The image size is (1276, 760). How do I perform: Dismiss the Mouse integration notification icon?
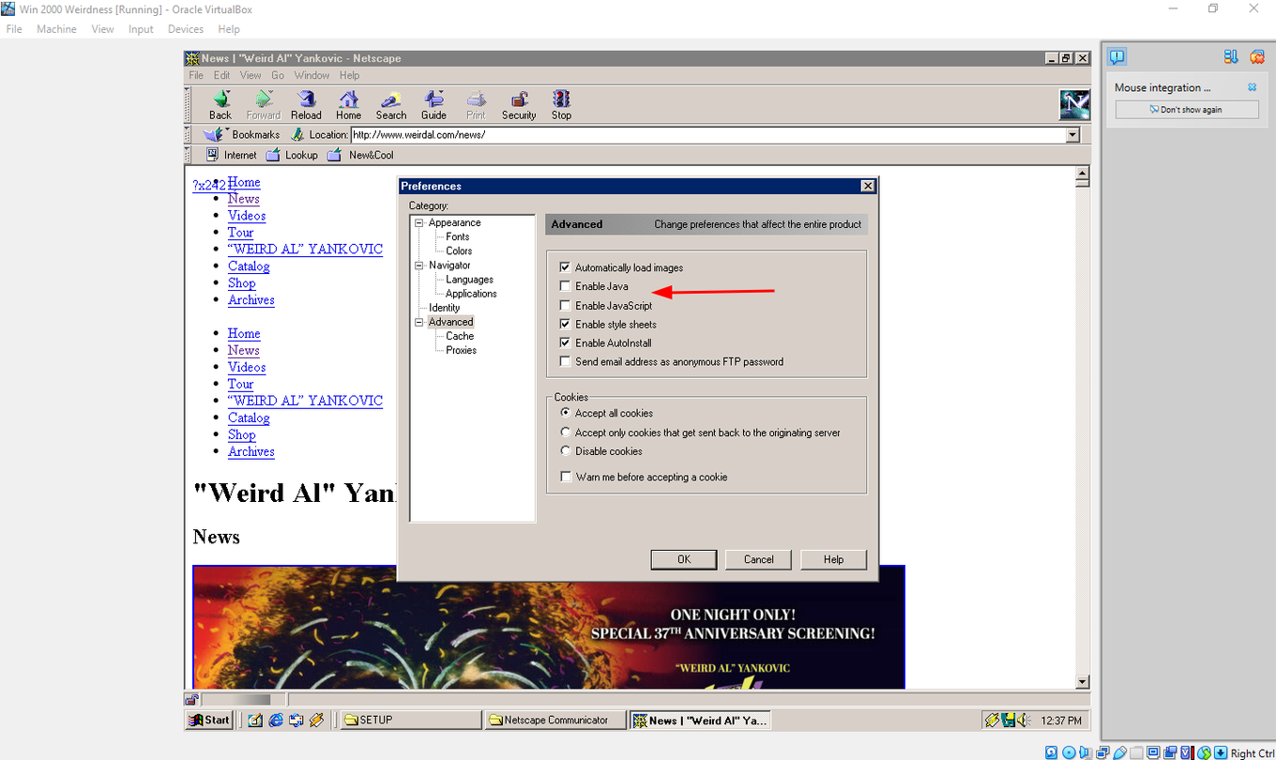click(x=1252, y=87)
